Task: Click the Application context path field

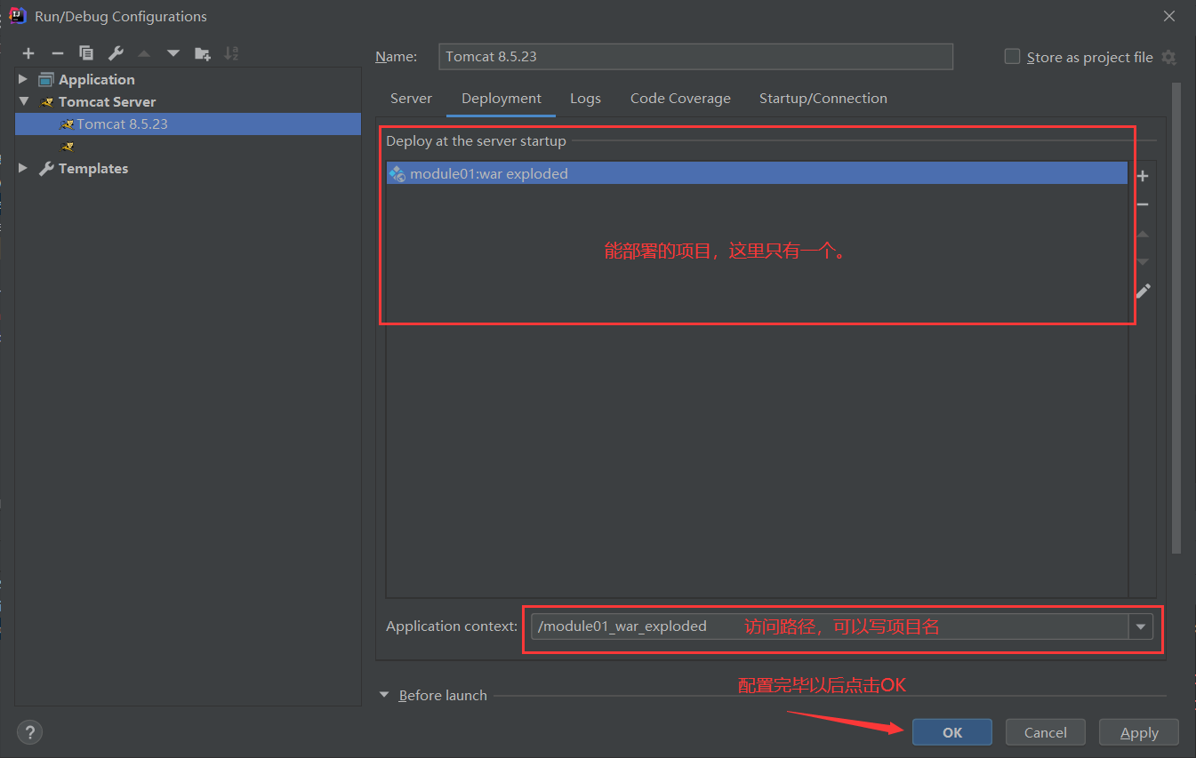Action: click(x=830, y=626)
